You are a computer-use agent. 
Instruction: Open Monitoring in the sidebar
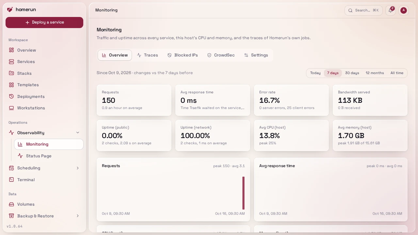(49, 144)
